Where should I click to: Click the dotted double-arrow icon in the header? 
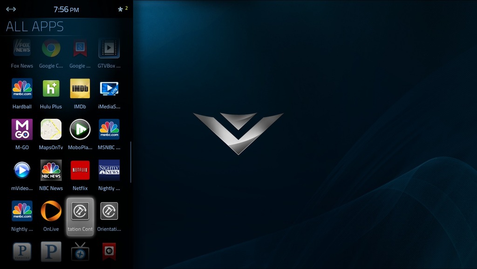(x=11, y=9)
